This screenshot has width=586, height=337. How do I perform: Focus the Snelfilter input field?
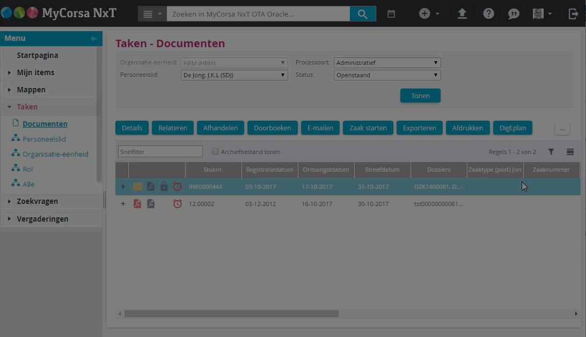160,152
